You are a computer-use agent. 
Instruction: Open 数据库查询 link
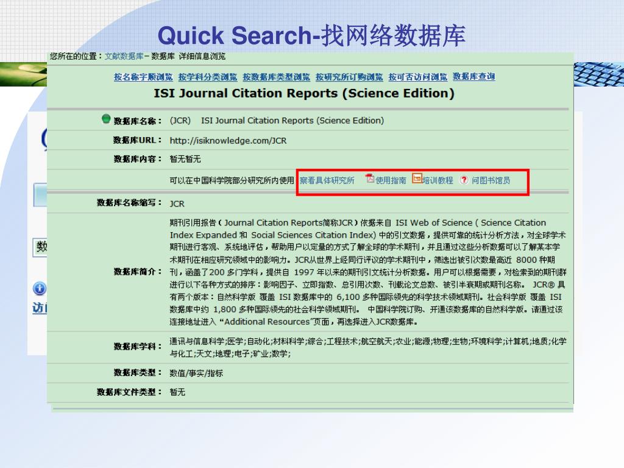pyautogui.click(x=473, y=76)
